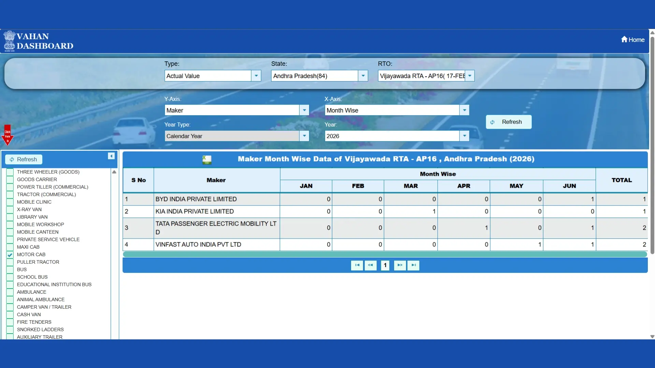Click the Vahan Dashboard emblem logo
655x368 pixels.
pyautogui.click(x=10, y=41)
